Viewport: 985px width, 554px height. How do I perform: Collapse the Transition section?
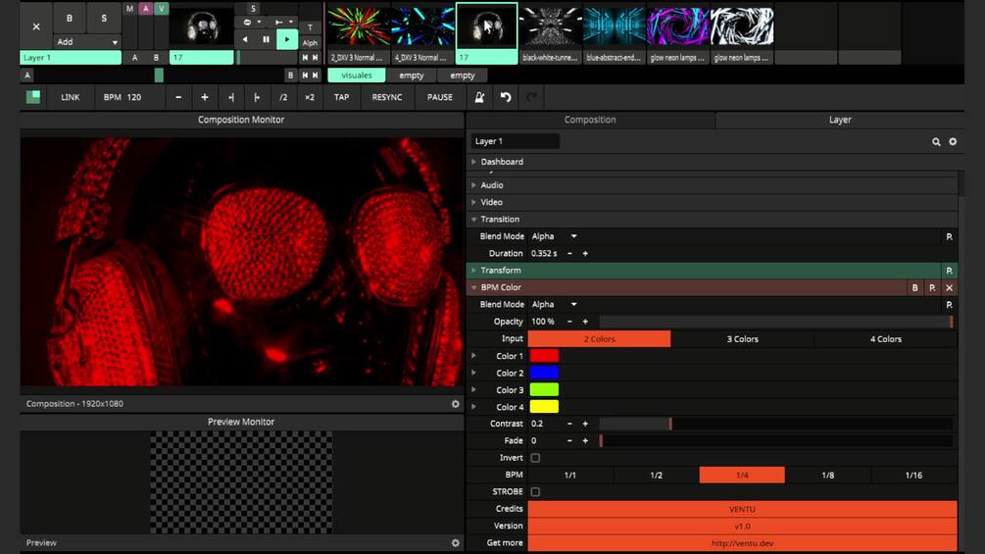[x=713, y=220]
